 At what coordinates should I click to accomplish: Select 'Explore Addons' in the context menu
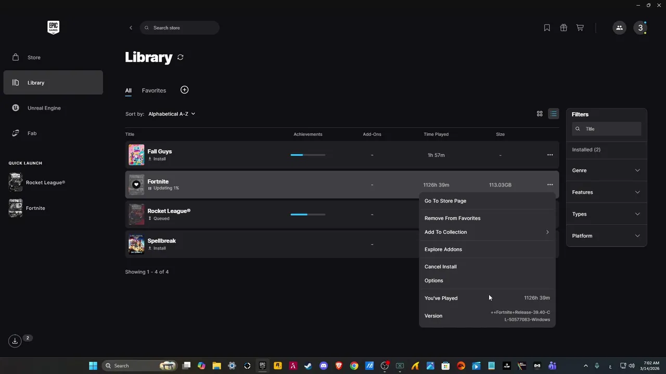click(487, 249)
